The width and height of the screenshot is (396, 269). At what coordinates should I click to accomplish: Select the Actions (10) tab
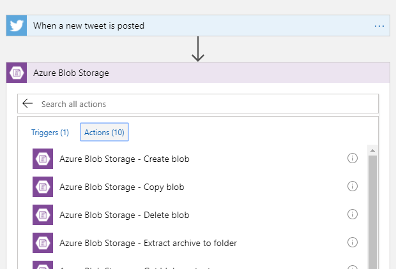coord(104,133)
